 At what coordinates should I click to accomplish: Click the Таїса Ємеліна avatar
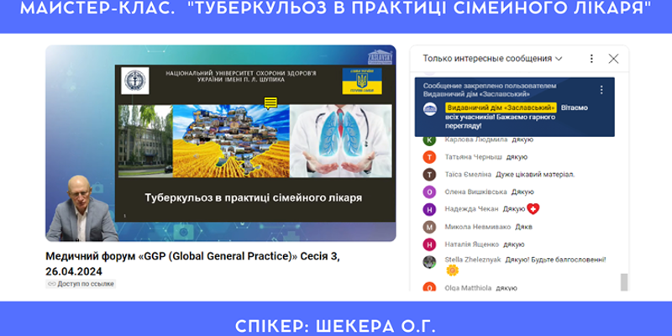coord(429,175)
